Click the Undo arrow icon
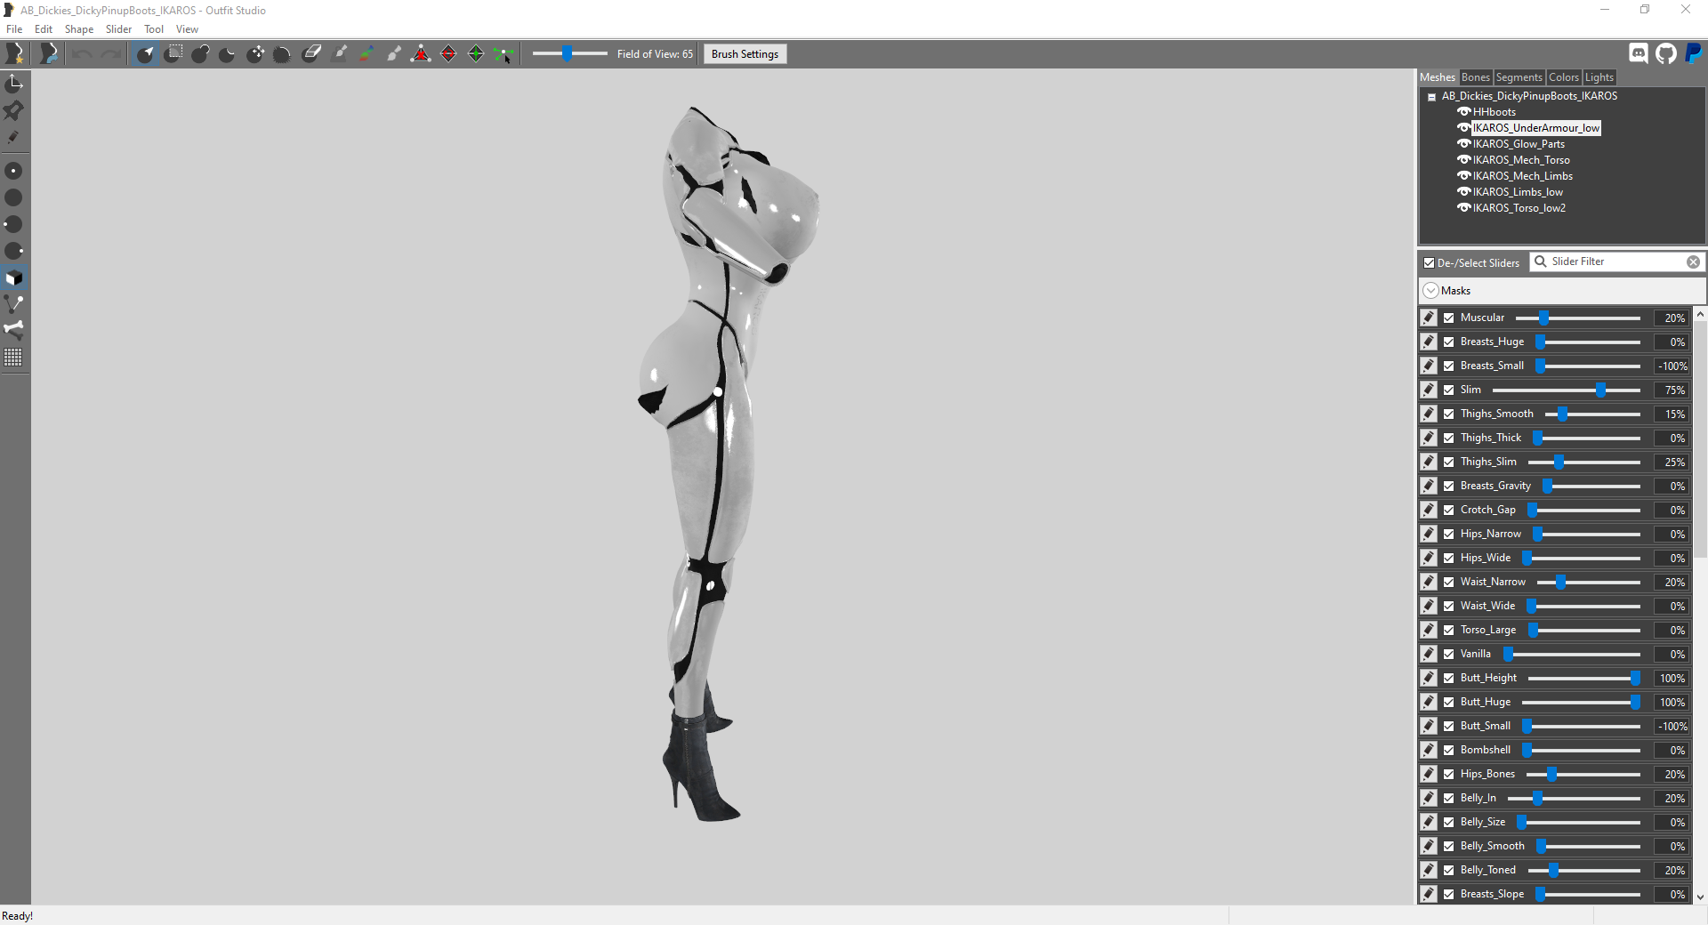Image resolution: width=1708 pixels, height=925 pixels. (x=82, y=54)
